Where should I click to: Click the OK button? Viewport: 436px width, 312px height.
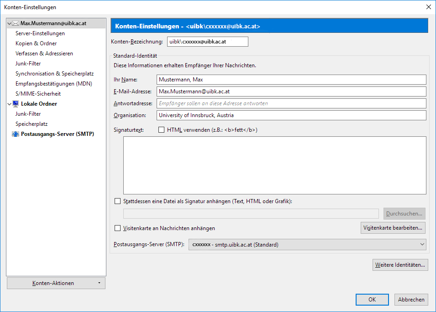(372, 300)
